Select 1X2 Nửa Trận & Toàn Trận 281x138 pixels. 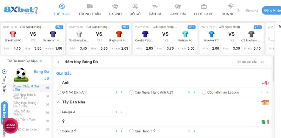(x=31, y=96)
